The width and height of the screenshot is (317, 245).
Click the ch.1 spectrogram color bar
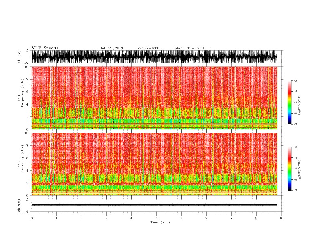(290, 102)
